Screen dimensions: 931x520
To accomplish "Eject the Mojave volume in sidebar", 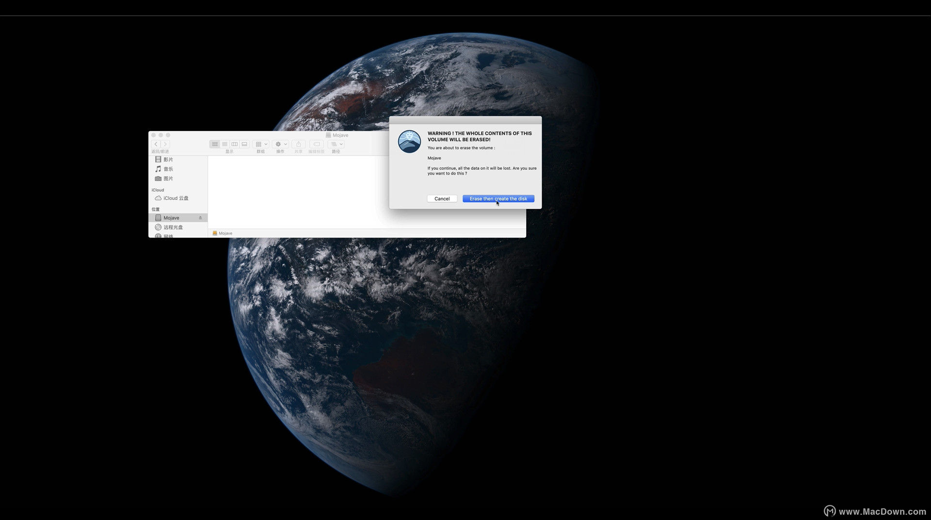I will click(200, 218).
